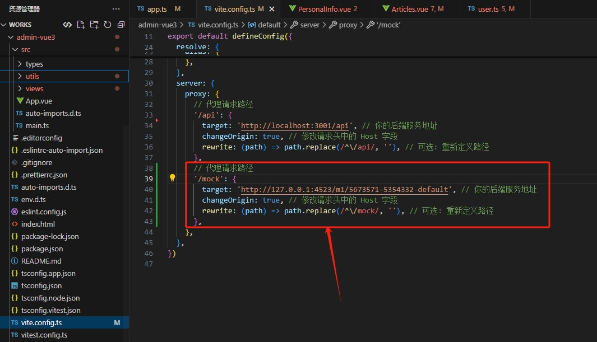
Task: Click 'proxy' in the breadcrumb path
Action: [x=347, y=25]
